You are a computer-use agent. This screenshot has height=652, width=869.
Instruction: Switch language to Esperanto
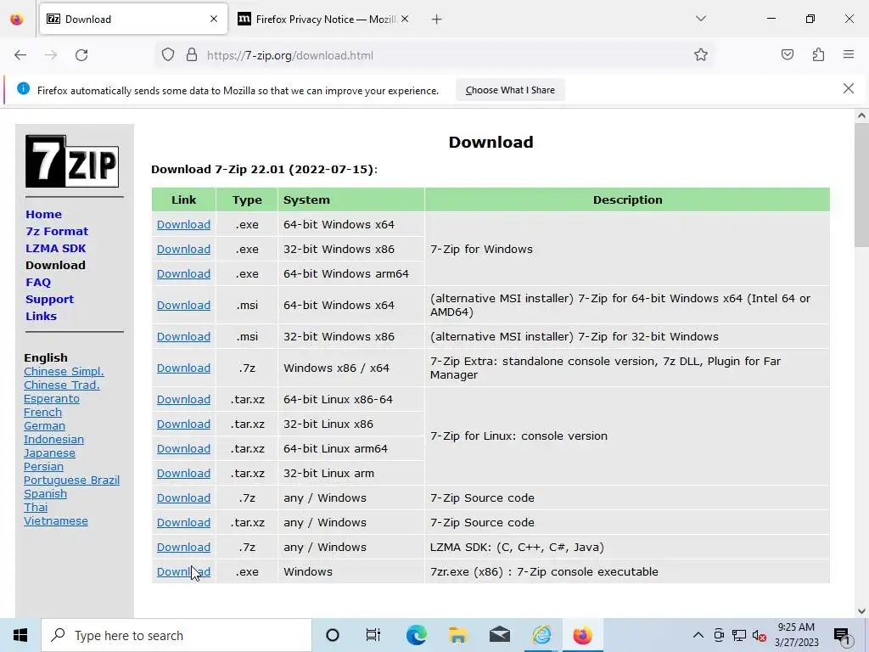coord(52,399)
